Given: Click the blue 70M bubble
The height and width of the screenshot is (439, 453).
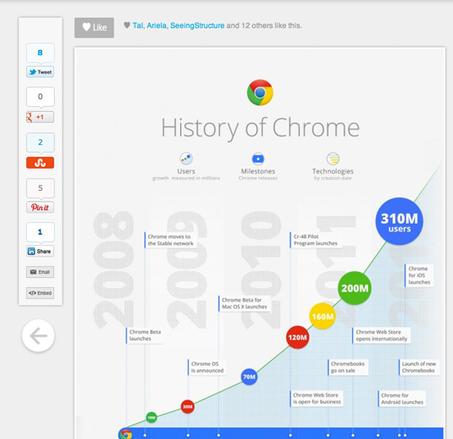Looking at the screenshot, I should [249, 377].
